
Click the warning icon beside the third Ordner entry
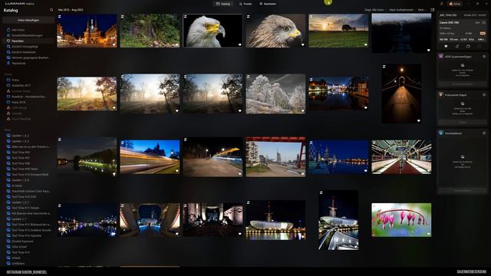tap(8, 91)
